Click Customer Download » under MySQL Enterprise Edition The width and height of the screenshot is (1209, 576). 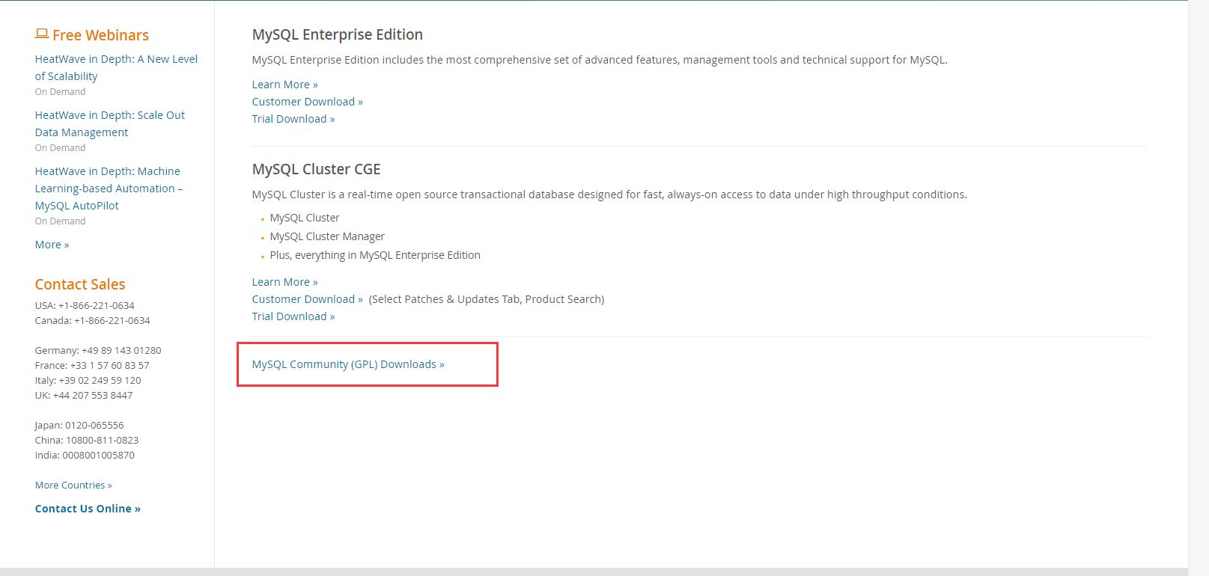click(307, 102)
